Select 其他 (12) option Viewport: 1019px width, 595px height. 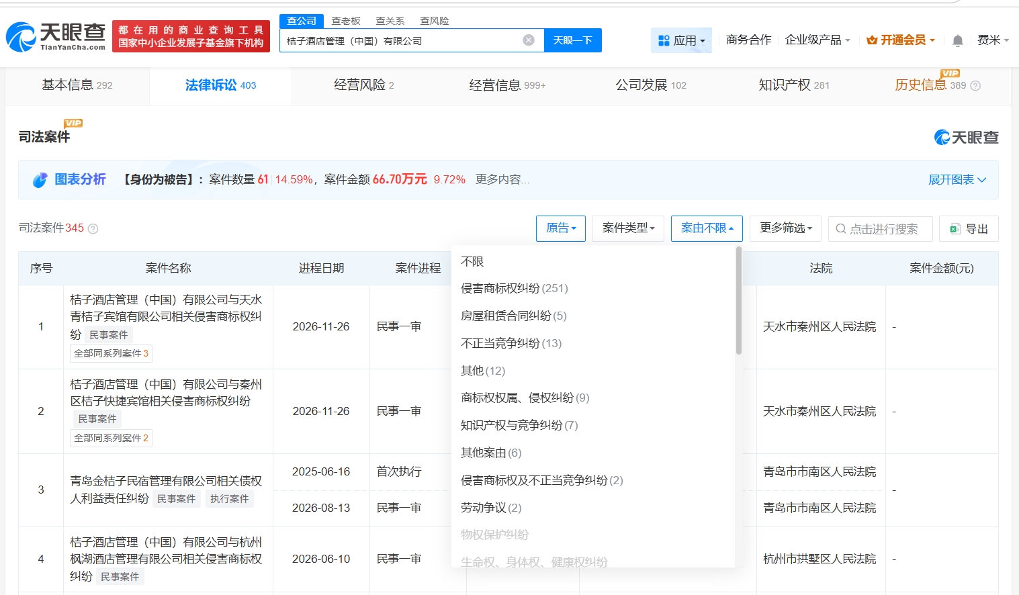pos(483,371)
